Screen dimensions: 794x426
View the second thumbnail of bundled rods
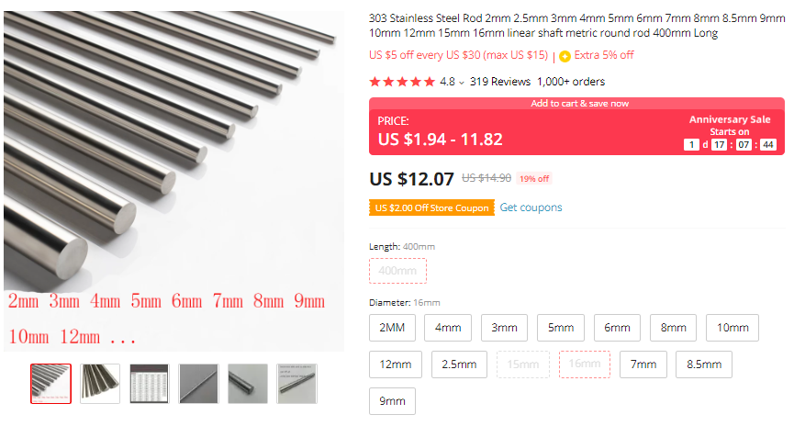pyautogui.click(x=100, y=384)
